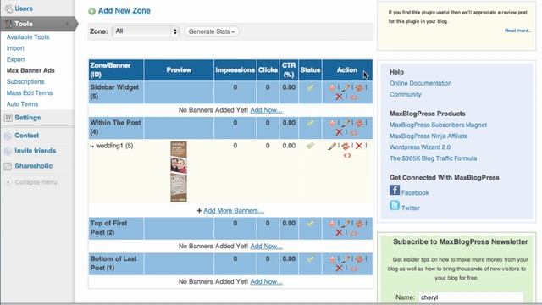Viewport: 542px width, 305px height.
Task: Open the Read more link in notice box
Action: click(517, 30)
